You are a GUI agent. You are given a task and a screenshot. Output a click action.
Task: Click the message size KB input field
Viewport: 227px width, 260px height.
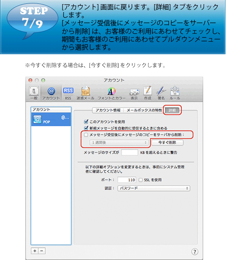pos(130,152)
